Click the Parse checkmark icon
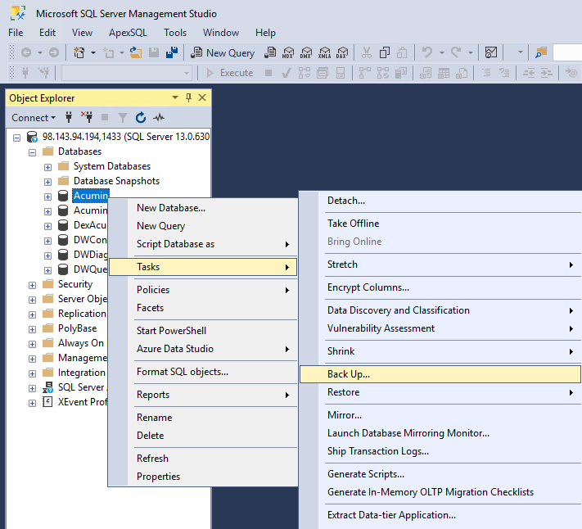The image size is (582, 529). [x=286, y=73]
